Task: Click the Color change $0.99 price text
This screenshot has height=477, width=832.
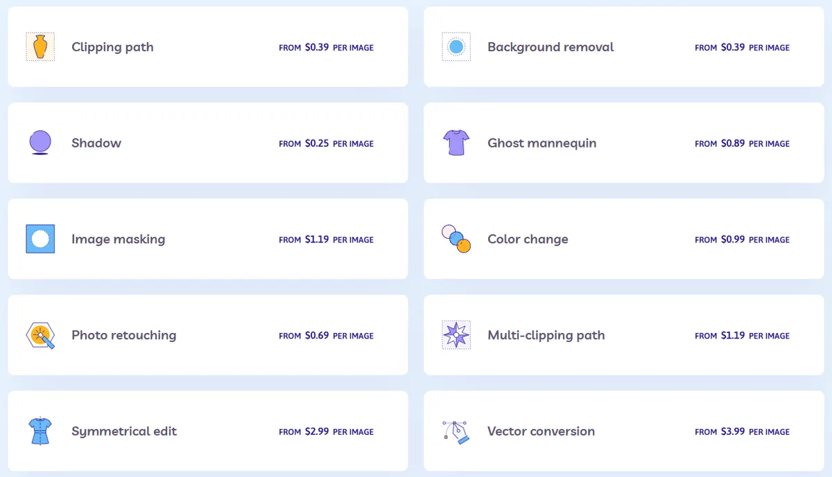Action: pyautogui.click(x=733, y=240)
